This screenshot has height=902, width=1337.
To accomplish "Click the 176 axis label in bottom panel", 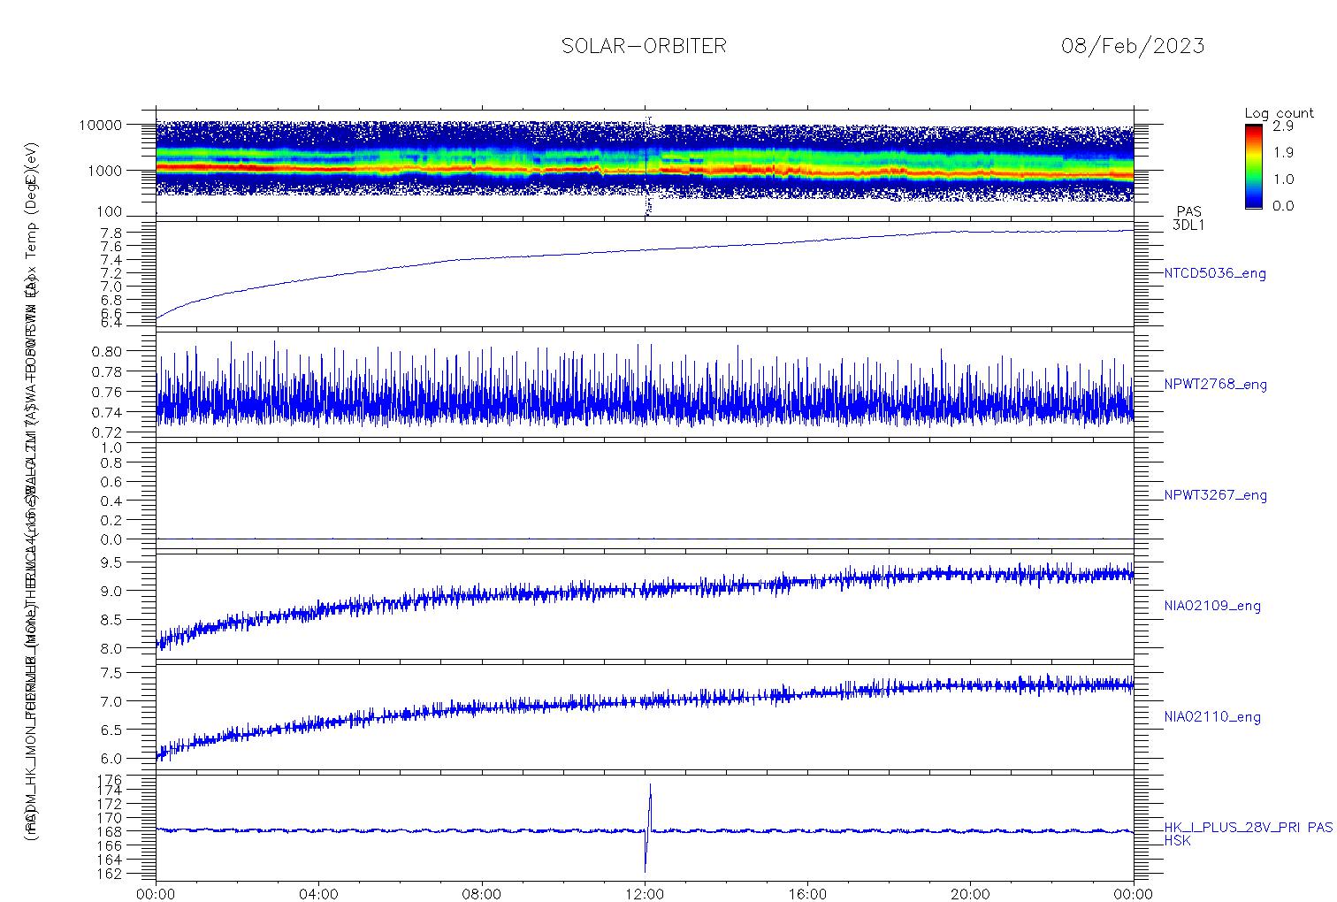I will coord(111,779).
